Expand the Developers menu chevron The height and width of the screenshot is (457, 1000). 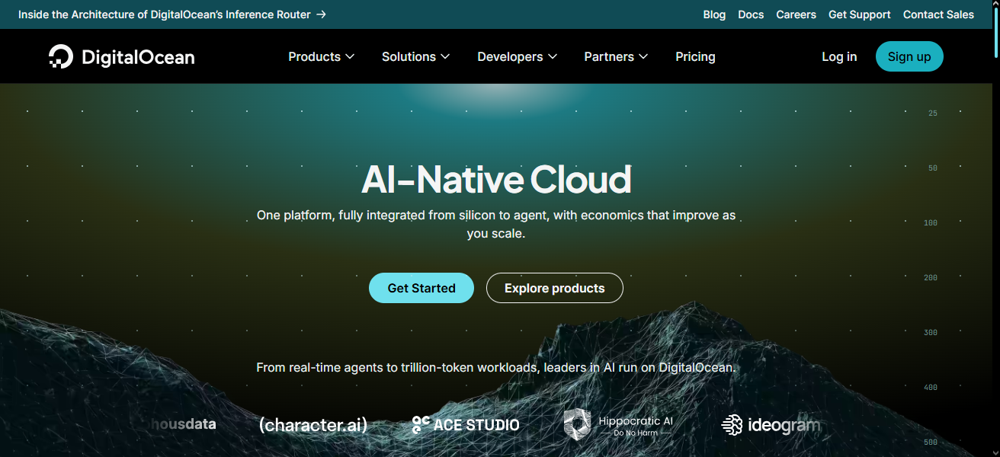coord(553,56)
